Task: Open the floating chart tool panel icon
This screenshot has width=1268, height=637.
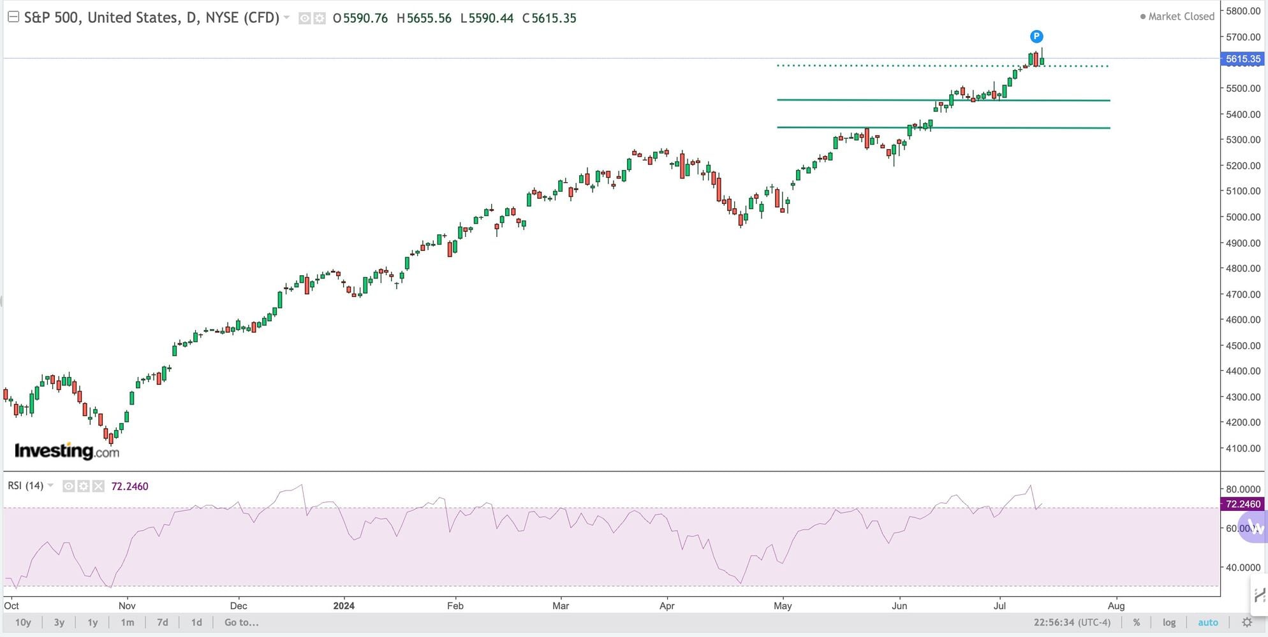Action: 1259,596
